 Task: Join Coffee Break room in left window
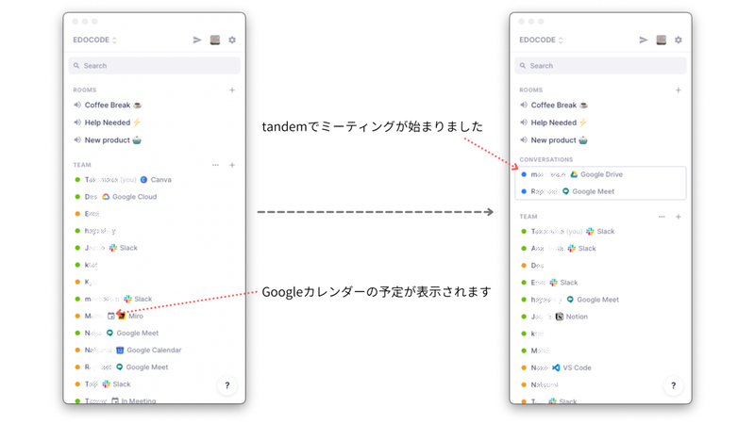pos(108,105)
